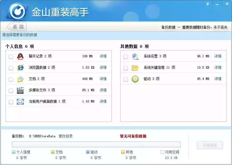Click the green 文档 legend swatch
The height and width of the screenshot is (165, 232).
coord(53,152)
